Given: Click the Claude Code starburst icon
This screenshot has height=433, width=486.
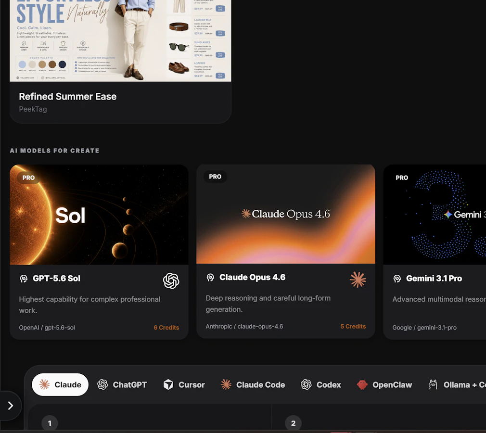Looking at the screenshot, I should 226,384.
